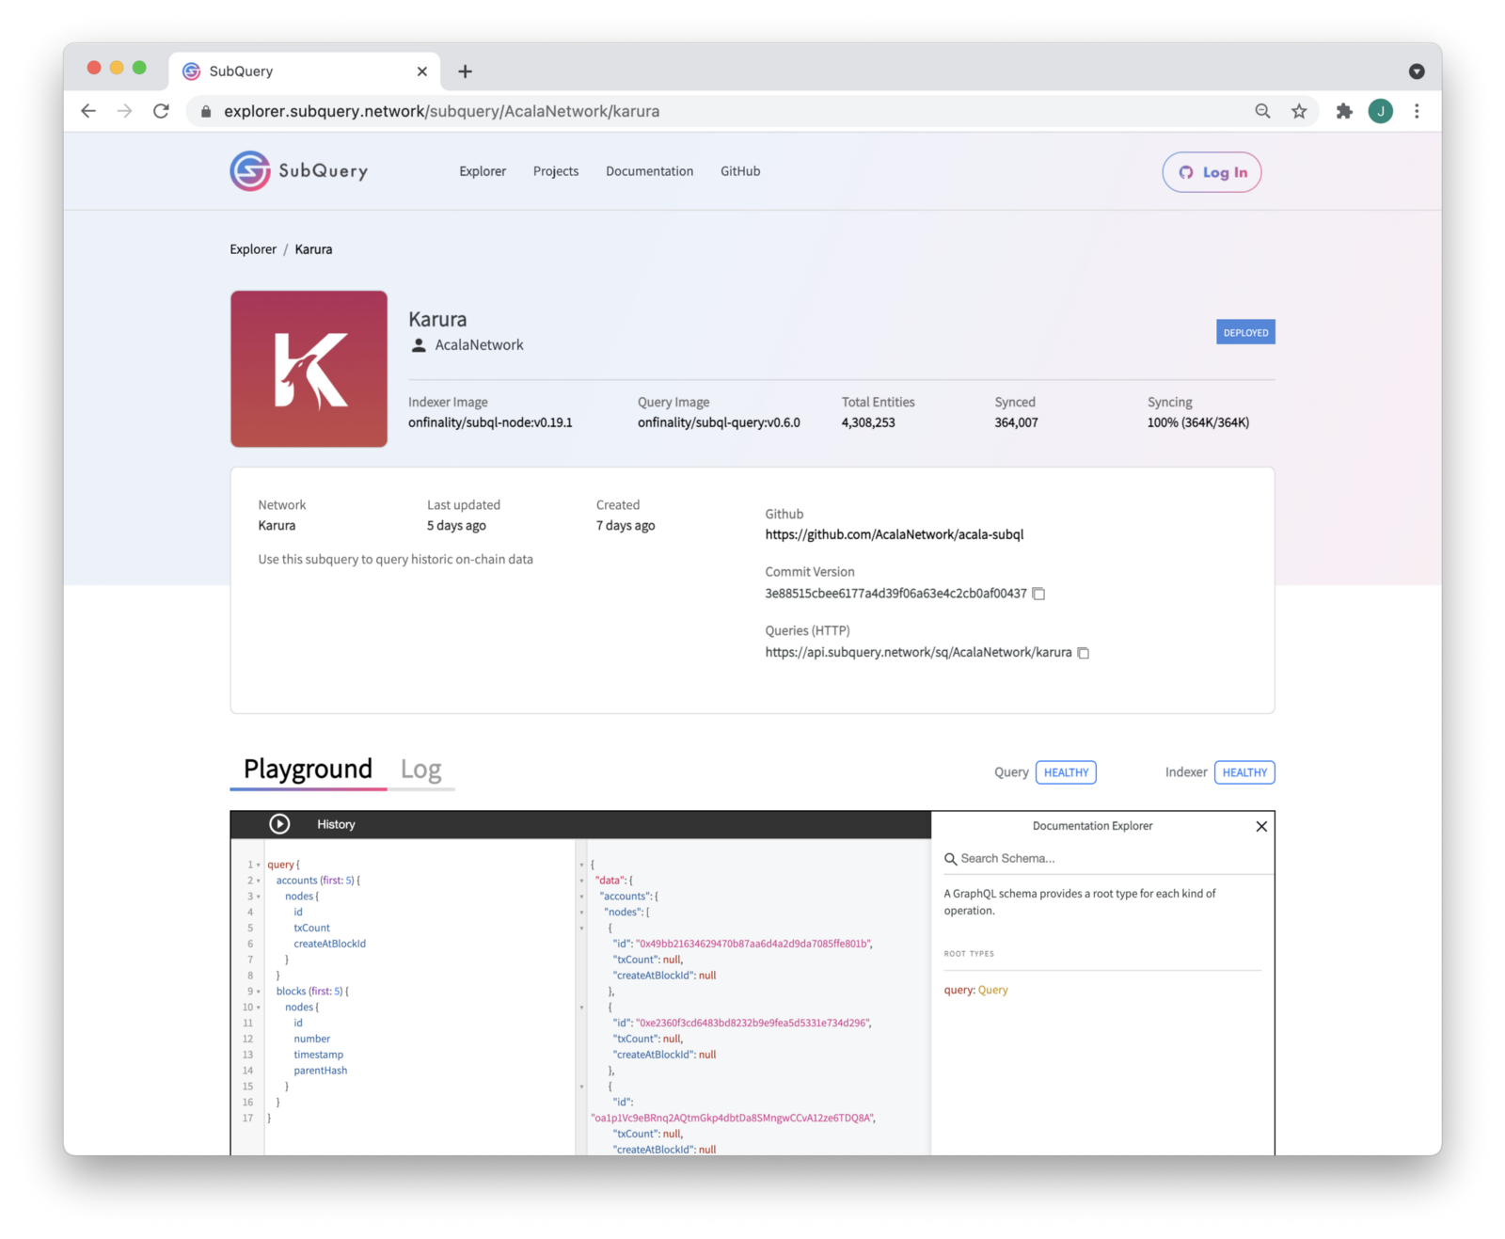Click the Search Schema input field

1110,859
